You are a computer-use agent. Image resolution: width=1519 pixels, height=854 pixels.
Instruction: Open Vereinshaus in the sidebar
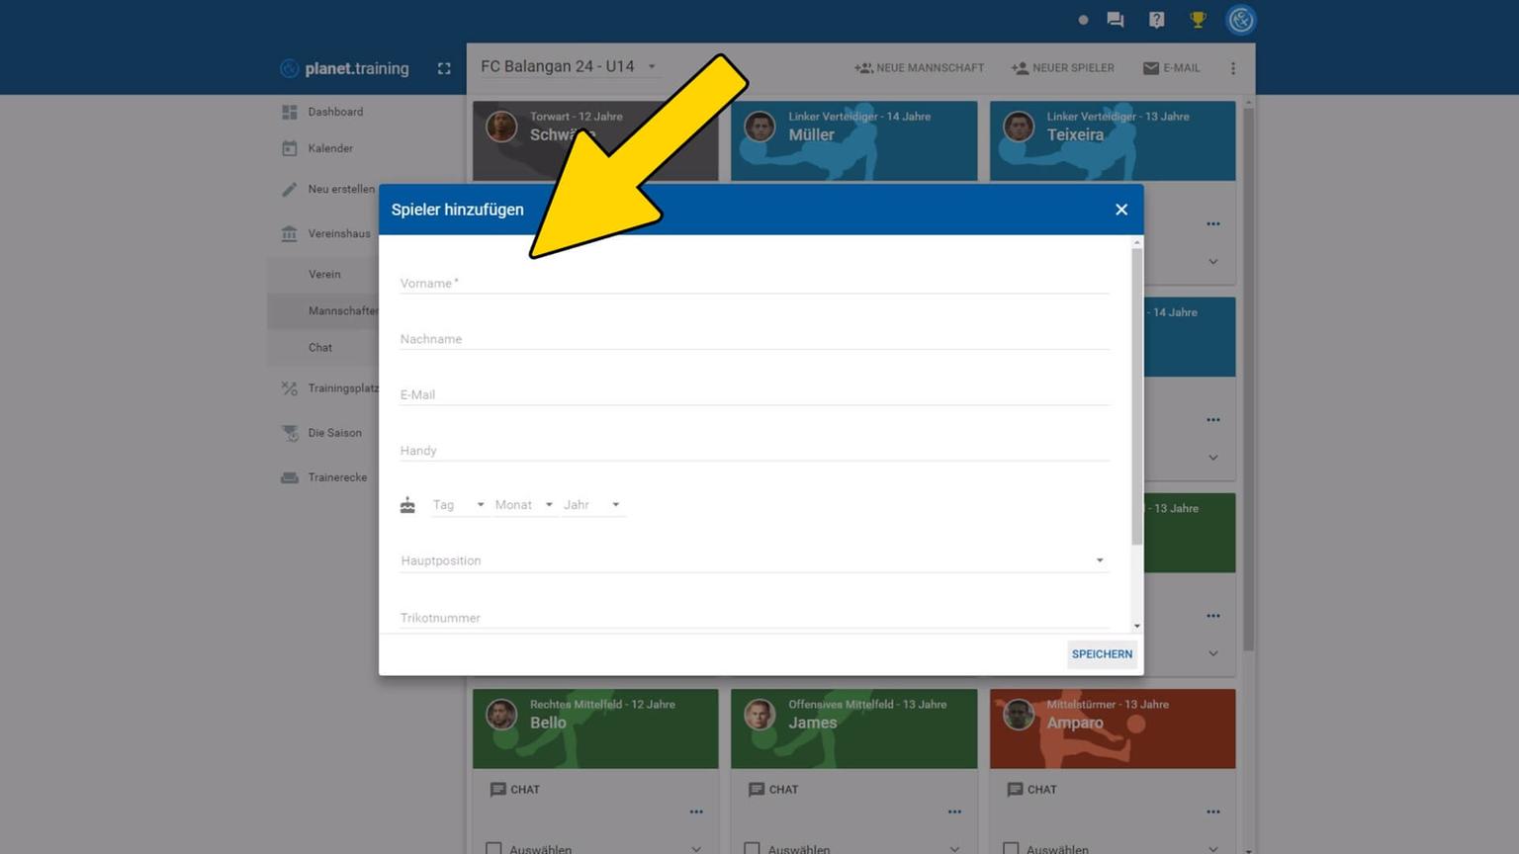coord(339,233)
